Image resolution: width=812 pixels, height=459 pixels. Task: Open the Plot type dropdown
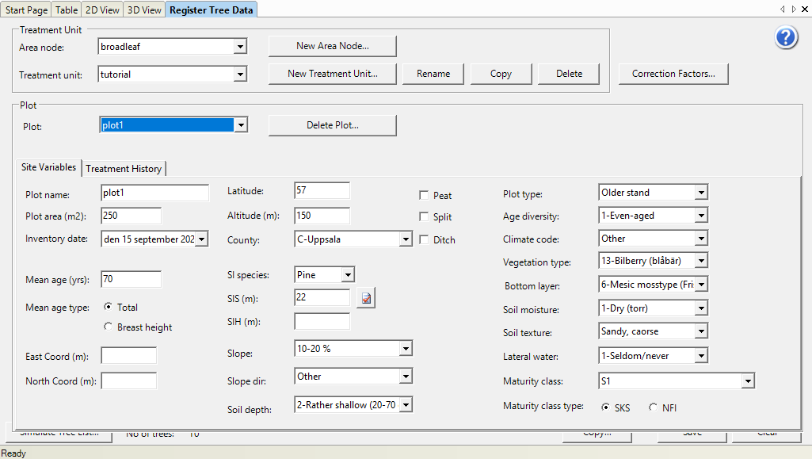coord(700,192)
